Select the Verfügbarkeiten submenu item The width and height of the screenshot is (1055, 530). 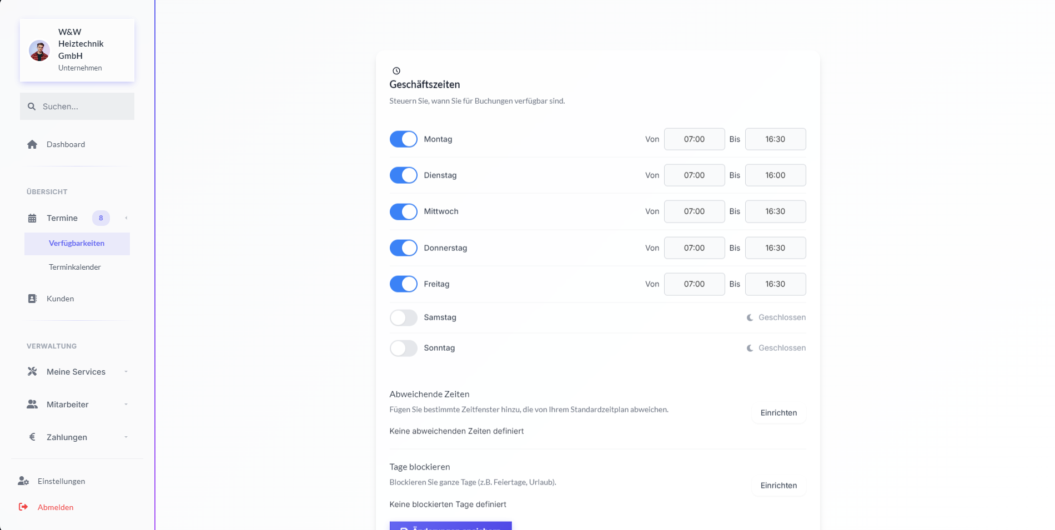tap(77, 244)
